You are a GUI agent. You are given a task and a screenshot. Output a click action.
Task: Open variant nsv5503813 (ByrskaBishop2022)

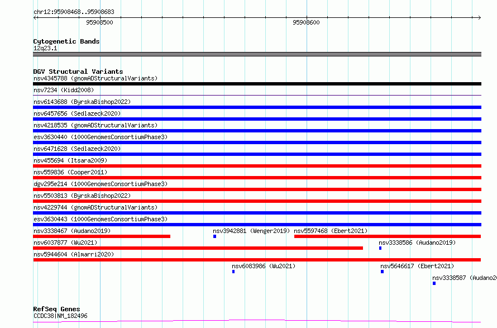82,196
